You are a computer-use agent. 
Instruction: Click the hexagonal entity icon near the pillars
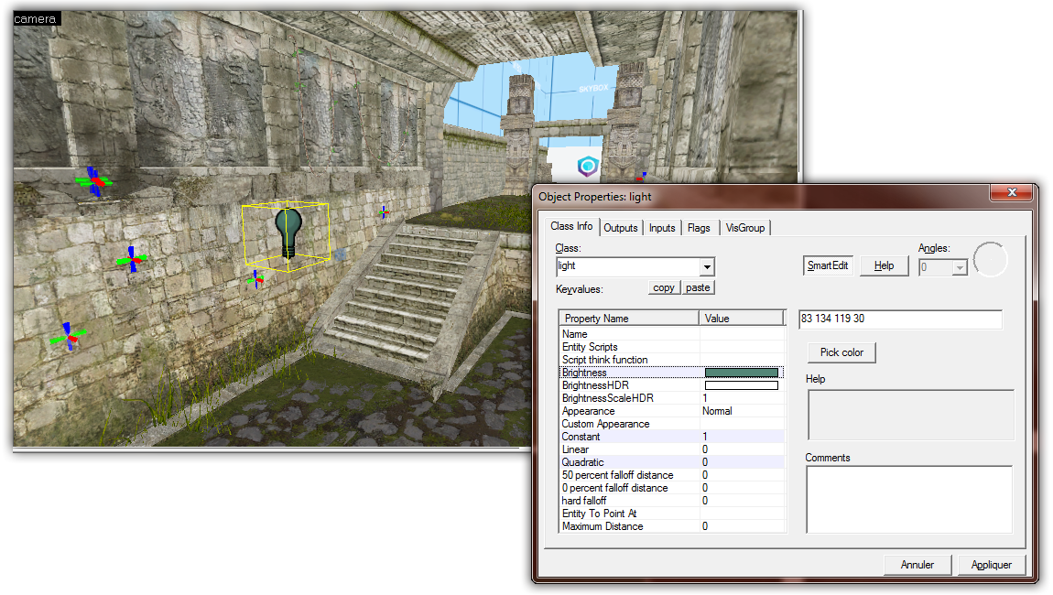coord(586,167)
